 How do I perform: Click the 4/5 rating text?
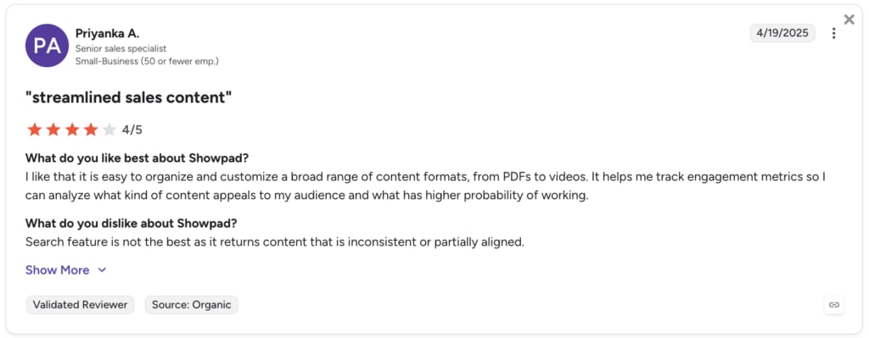(132, 130)
